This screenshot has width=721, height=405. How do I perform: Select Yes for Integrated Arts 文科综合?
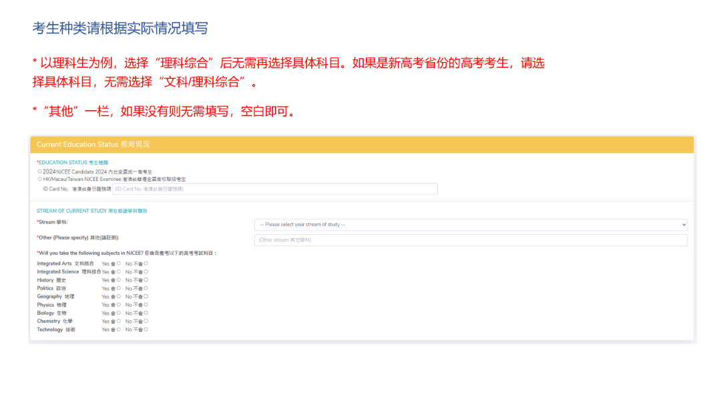[119, 264]
